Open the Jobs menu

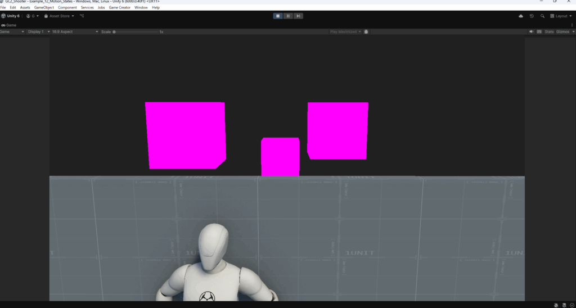click(101, 7)
